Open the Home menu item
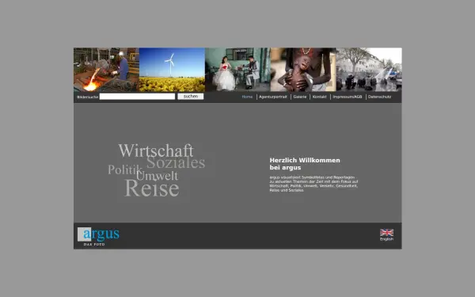Viewport: 475px width, 297px height. coord(247,97)
